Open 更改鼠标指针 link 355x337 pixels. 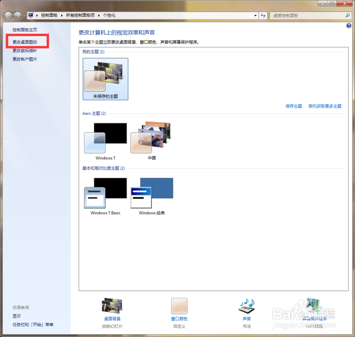pyautogui.click(x=25, y=50)
